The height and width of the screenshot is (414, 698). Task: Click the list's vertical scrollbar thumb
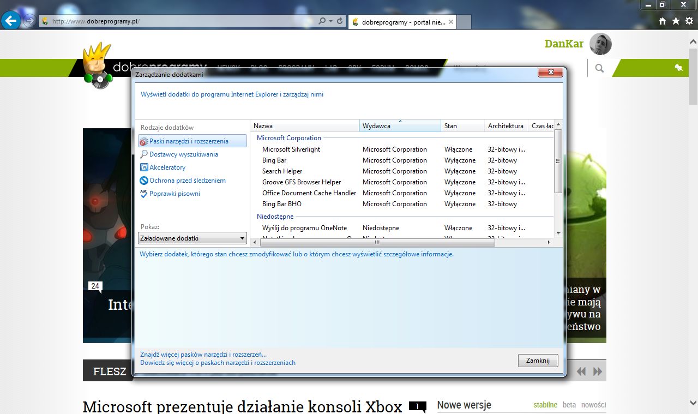(x=558, y=161)
